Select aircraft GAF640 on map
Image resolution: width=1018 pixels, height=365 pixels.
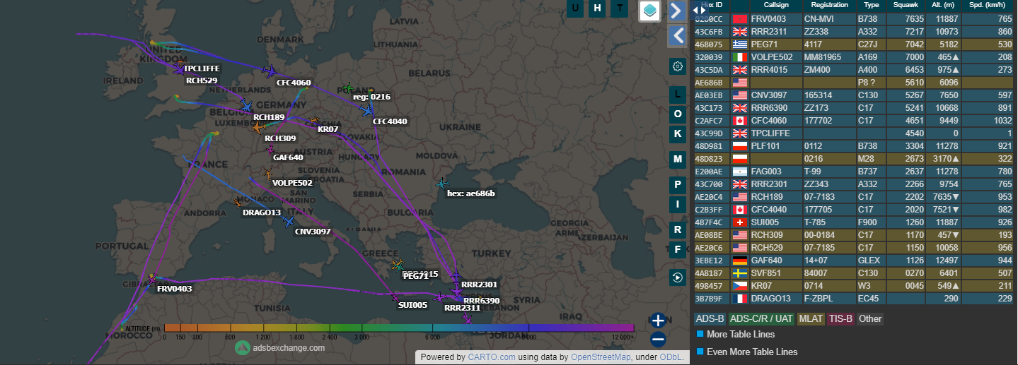(x=270, y=149)
